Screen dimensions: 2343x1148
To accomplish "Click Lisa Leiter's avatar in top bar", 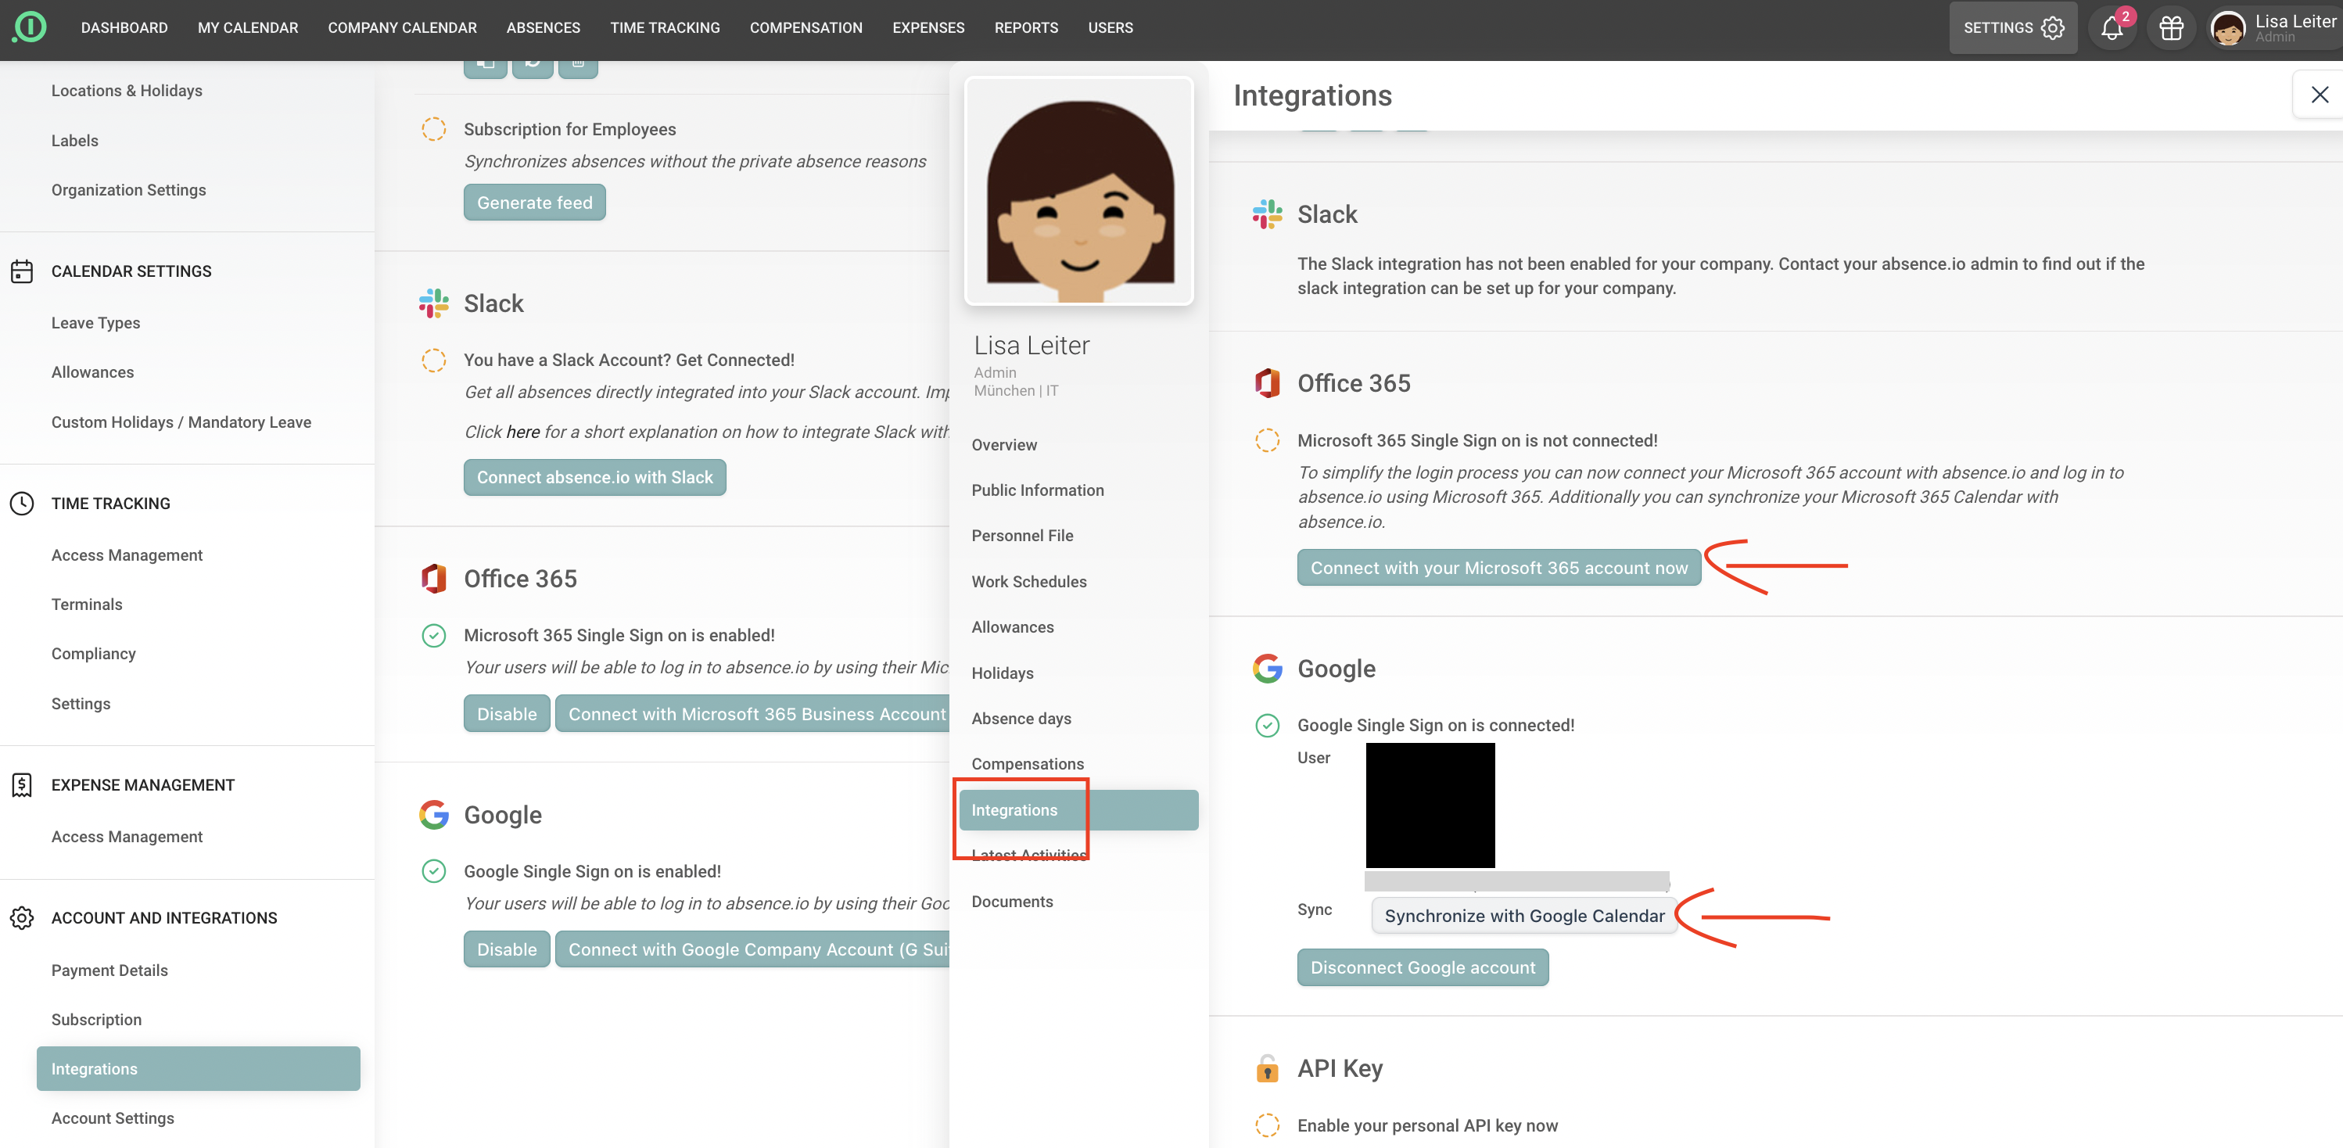I will pyautogui.click(x=2227, y=28).
